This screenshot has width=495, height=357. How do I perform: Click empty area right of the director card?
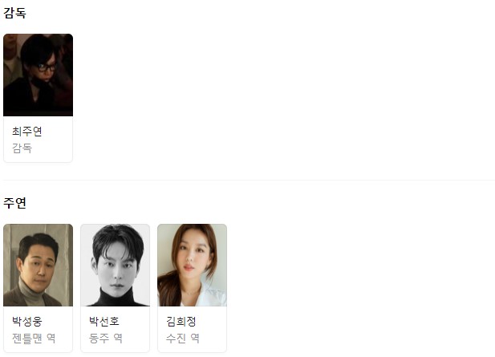point(284,98)
